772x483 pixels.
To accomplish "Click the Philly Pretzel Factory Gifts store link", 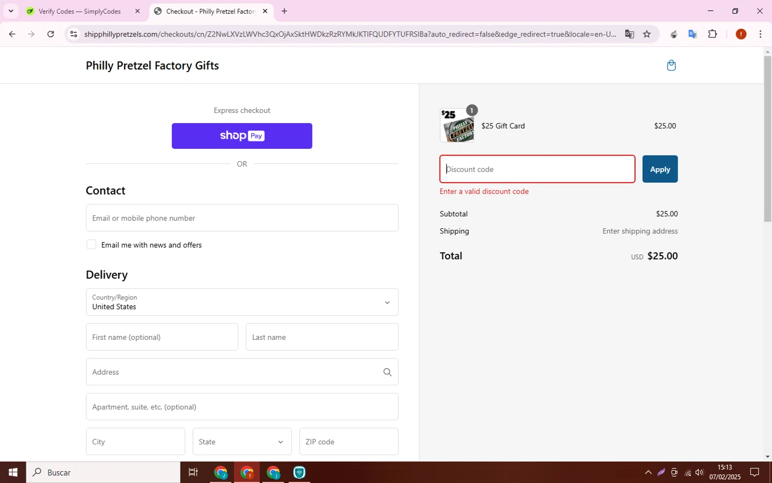I will click(x=152, y=65).
